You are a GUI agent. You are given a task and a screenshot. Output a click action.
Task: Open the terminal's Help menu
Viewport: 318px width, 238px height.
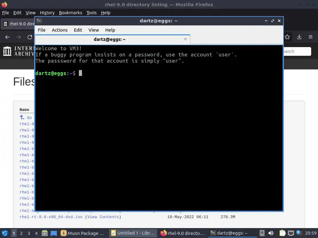click(x=110, y=30)
